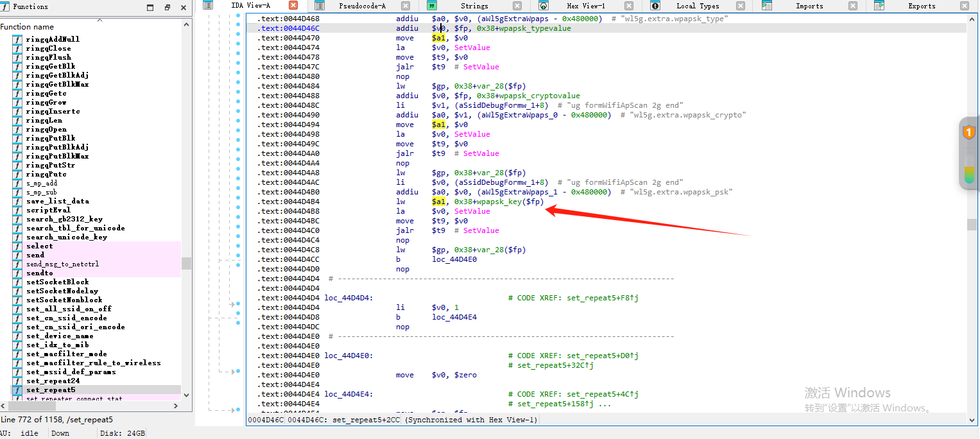Click the Local Types tab icon
Screen dimensions: 980x439
pos(655,6)
